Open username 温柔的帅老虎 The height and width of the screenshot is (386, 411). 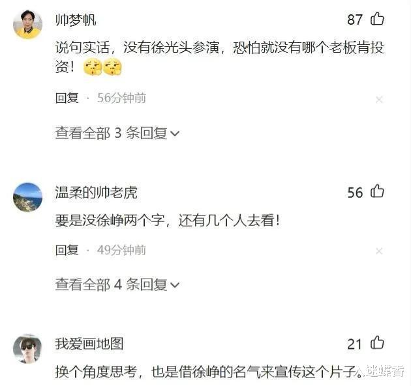pyautogui.click(x=96, y=193)
